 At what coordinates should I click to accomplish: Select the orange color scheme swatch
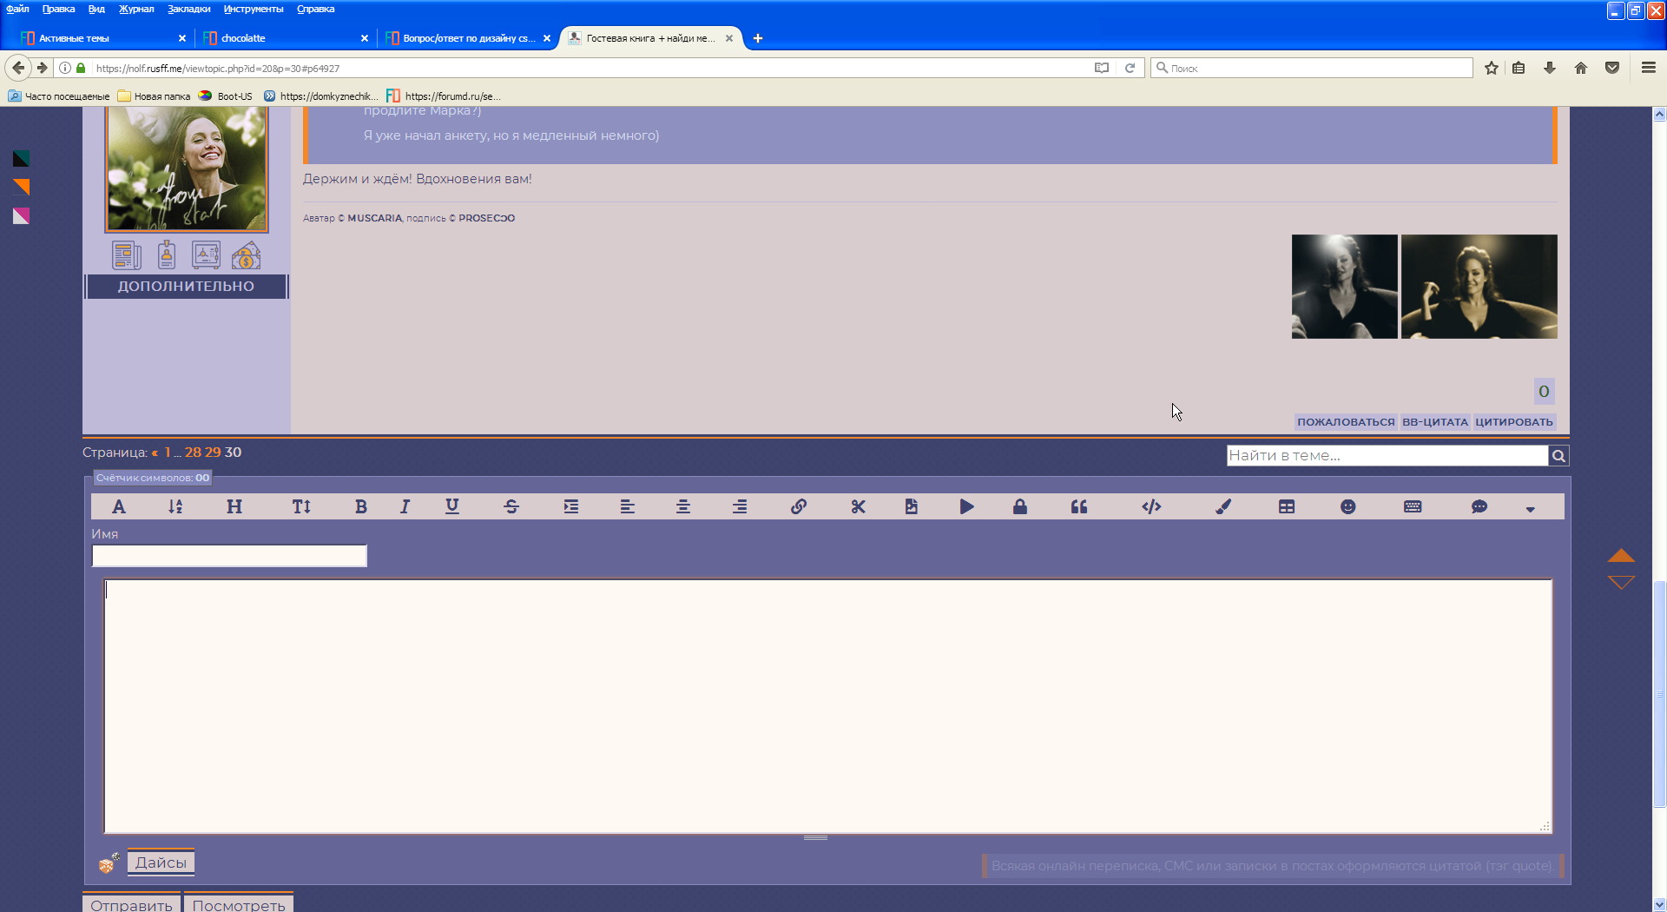coord(22,187)
